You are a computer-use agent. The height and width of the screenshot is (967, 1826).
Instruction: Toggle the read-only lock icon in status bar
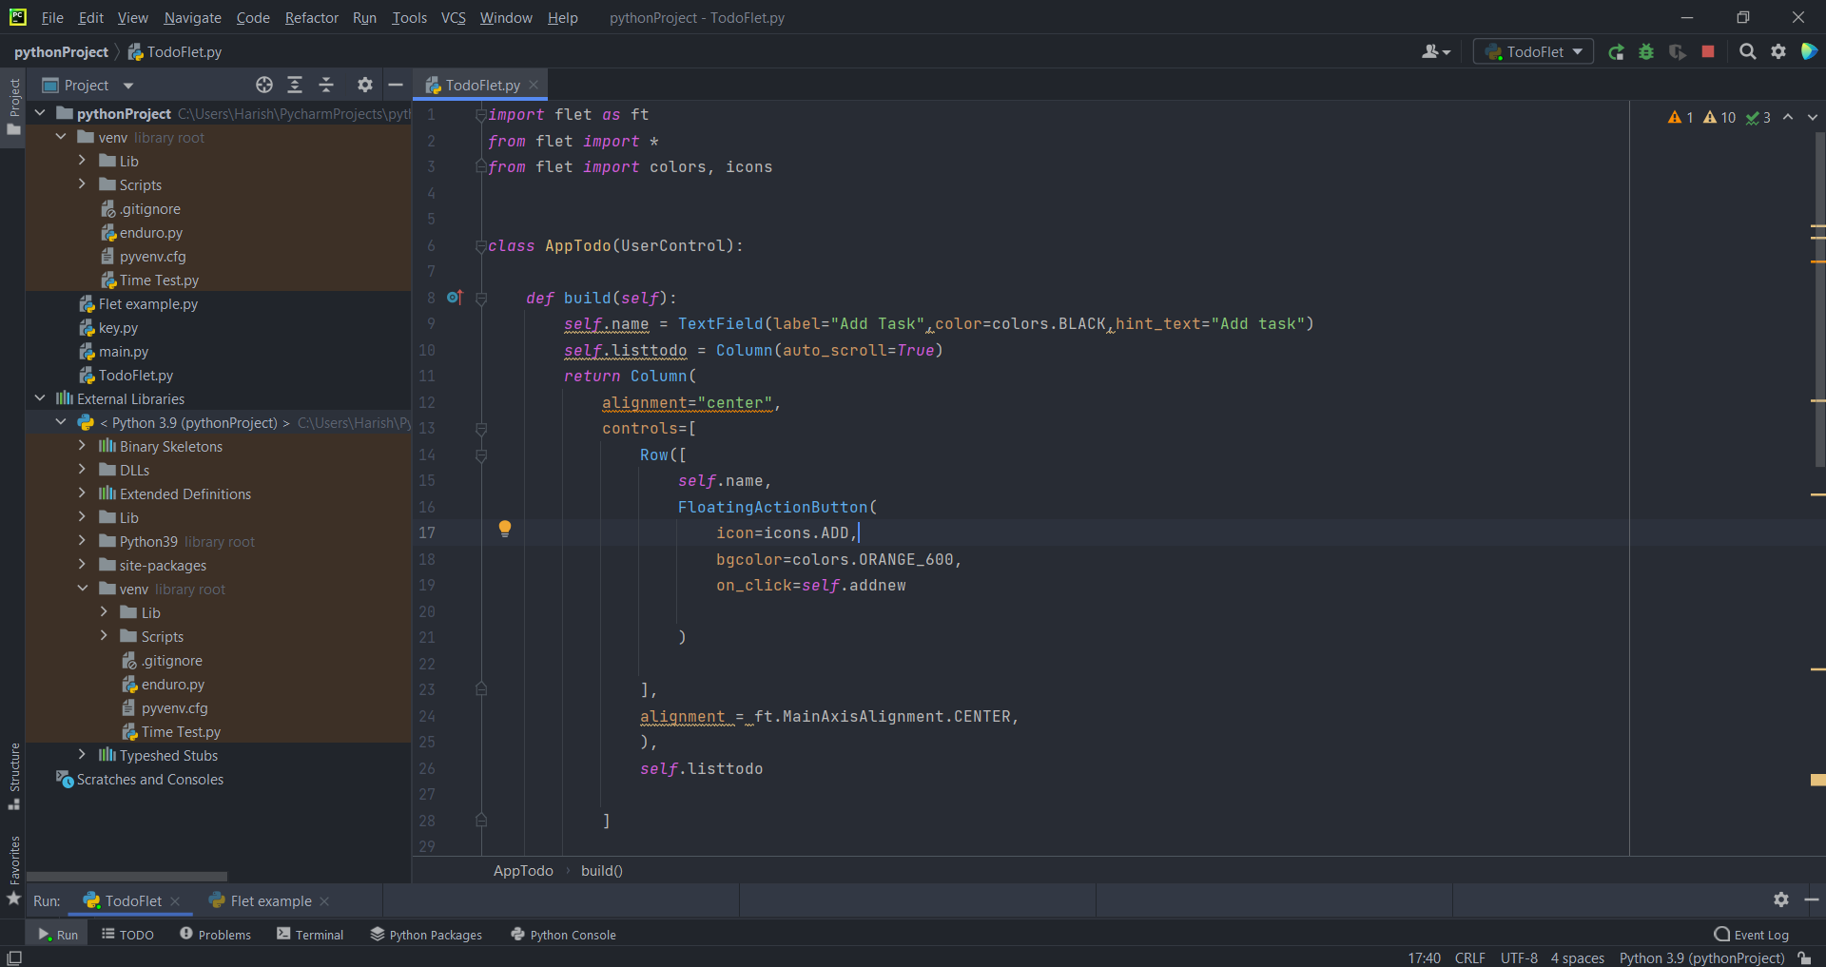[1804, 958]
